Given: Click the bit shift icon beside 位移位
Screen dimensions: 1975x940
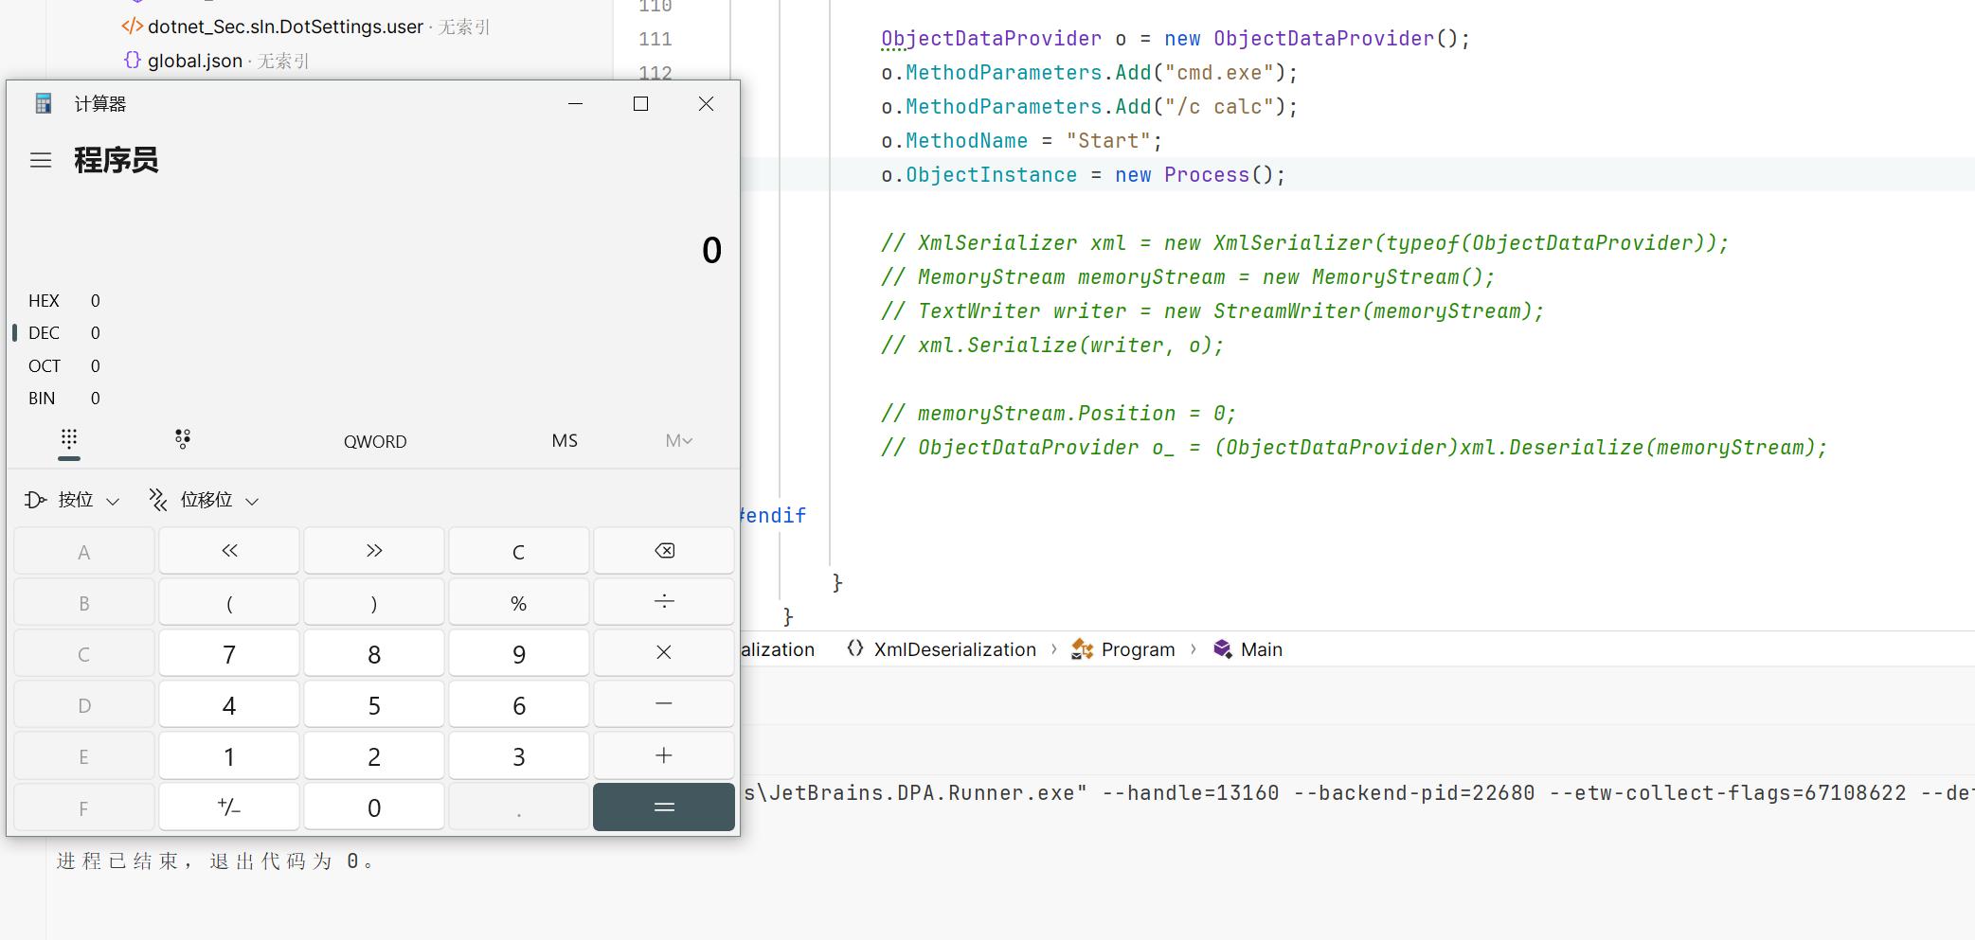Looking at the screenshot, I should tap(158, 500).
